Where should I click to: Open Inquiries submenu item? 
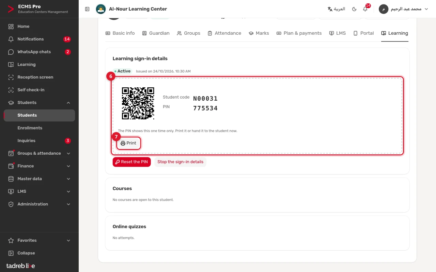[x=40, y=141]
